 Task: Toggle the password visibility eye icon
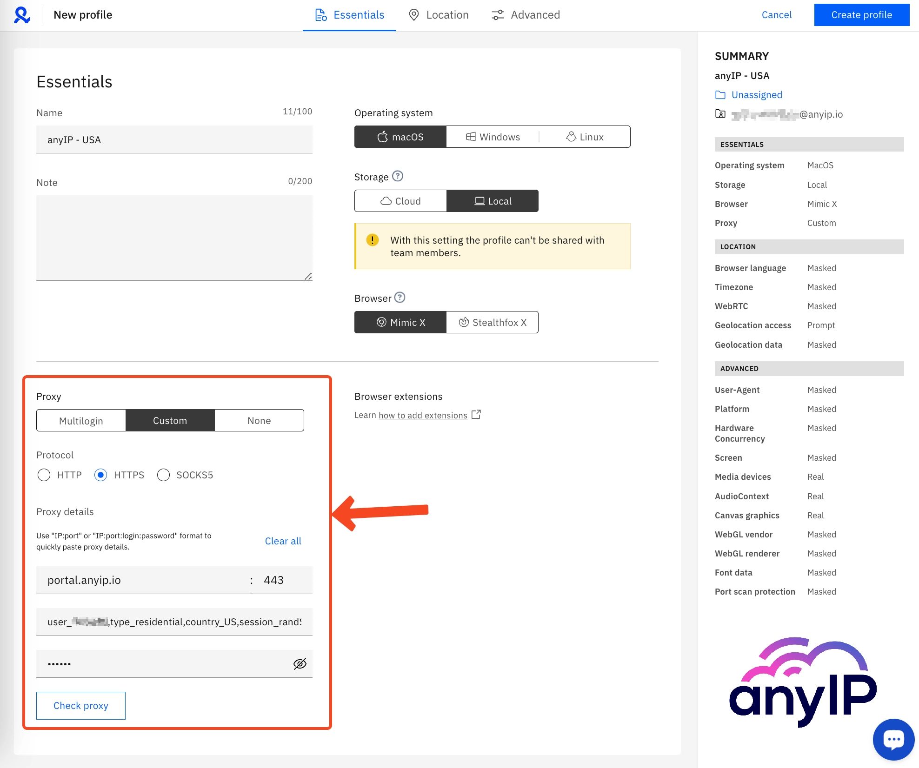click(x=299, y=664)
